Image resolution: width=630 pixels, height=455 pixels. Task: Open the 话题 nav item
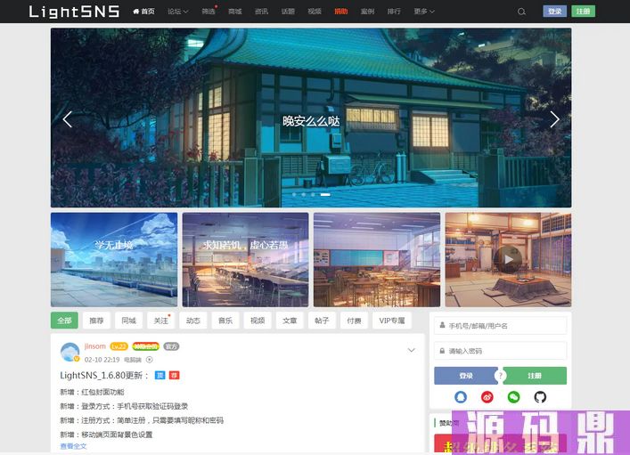[x=288, y=12]
